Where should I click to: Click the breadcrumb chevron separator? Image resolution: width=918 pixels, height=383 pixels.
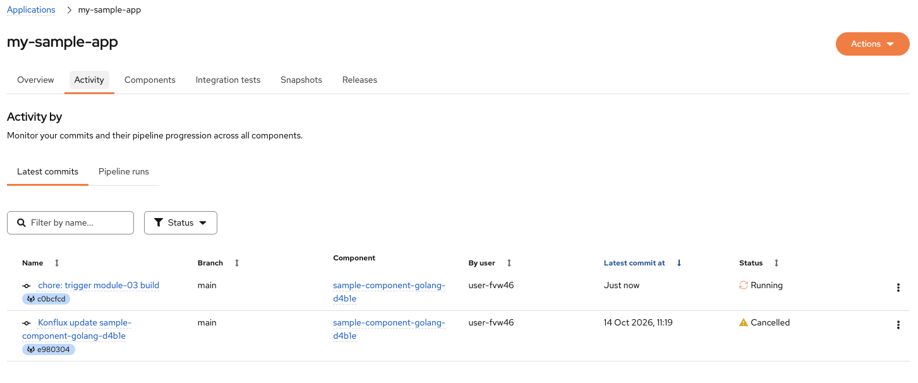point(69,10)
